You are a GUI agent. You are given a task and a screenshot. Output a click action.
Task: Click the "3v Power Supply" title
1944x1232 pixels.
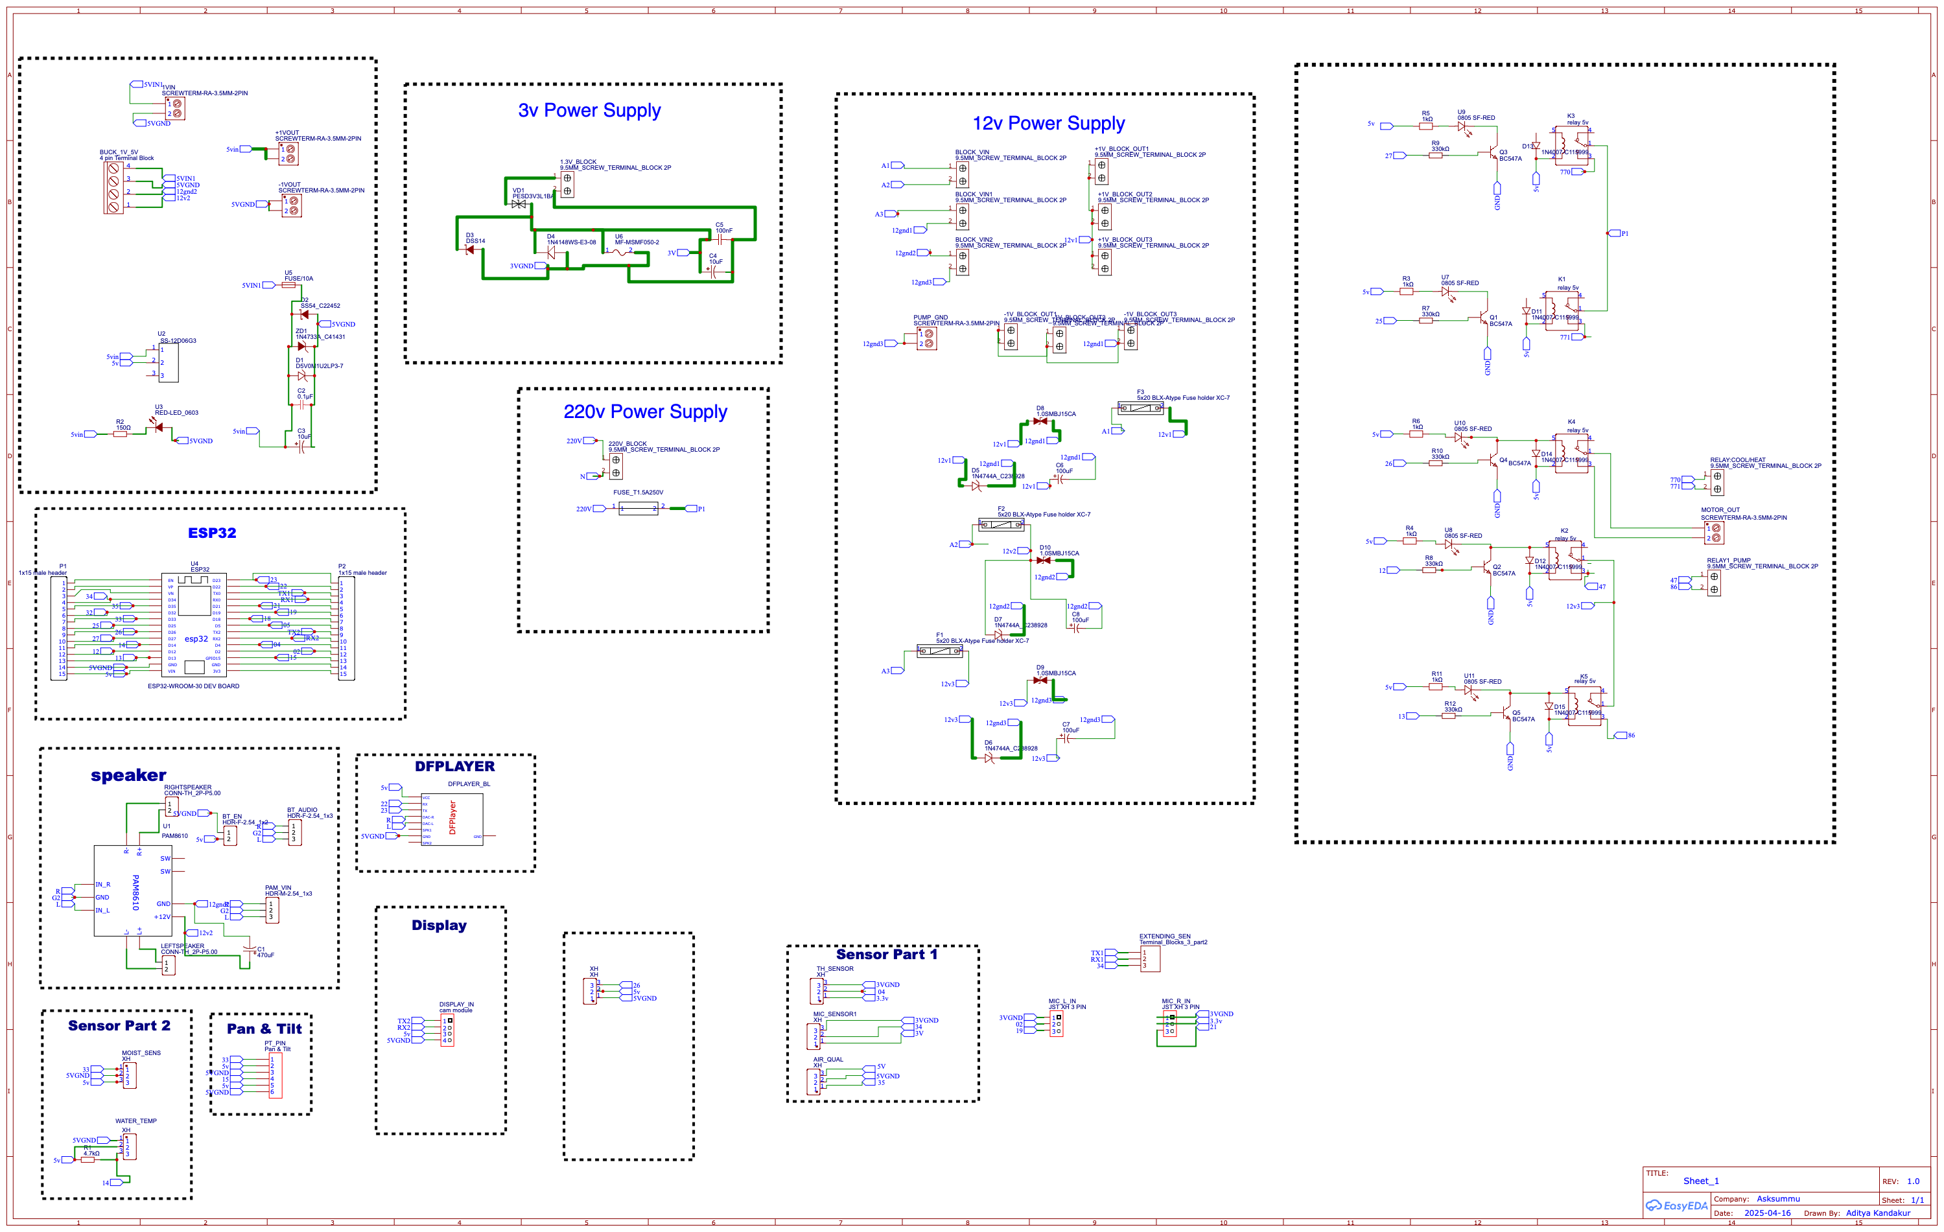589,111
